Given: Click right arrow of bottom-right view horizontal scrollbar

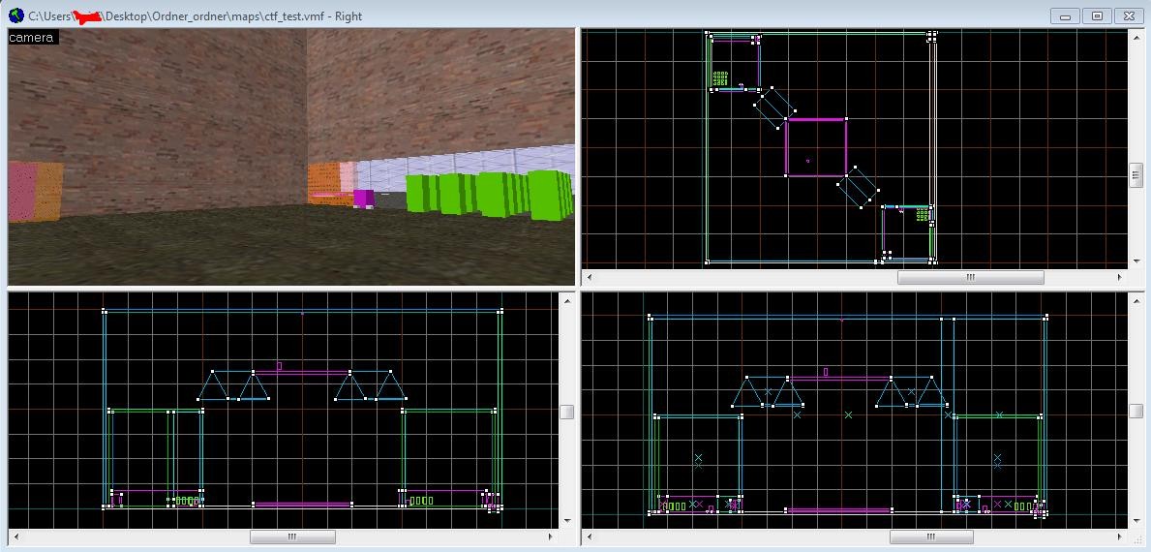Looking at the screenshot, I should 1120,537.
